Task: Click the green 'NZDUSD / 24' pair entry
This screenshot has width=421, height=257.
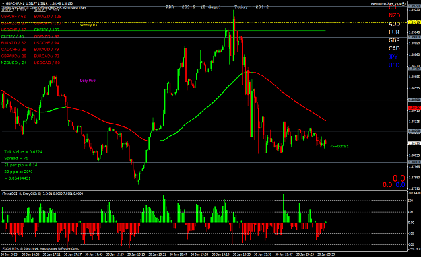Action: [x=13, y=63]
